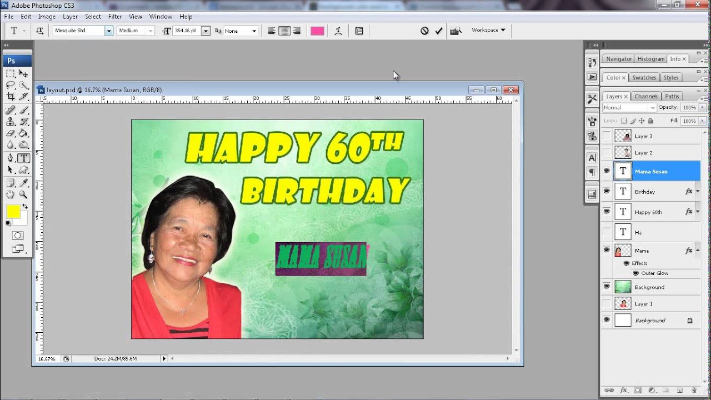Open the layer Opacity slider arrow

tap(703, 107)
